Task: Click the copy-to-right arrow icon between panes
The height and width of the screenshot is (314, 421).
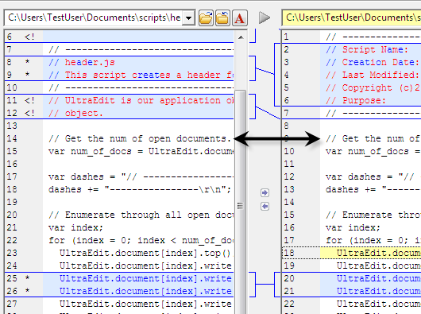Action: pos(265,192)
